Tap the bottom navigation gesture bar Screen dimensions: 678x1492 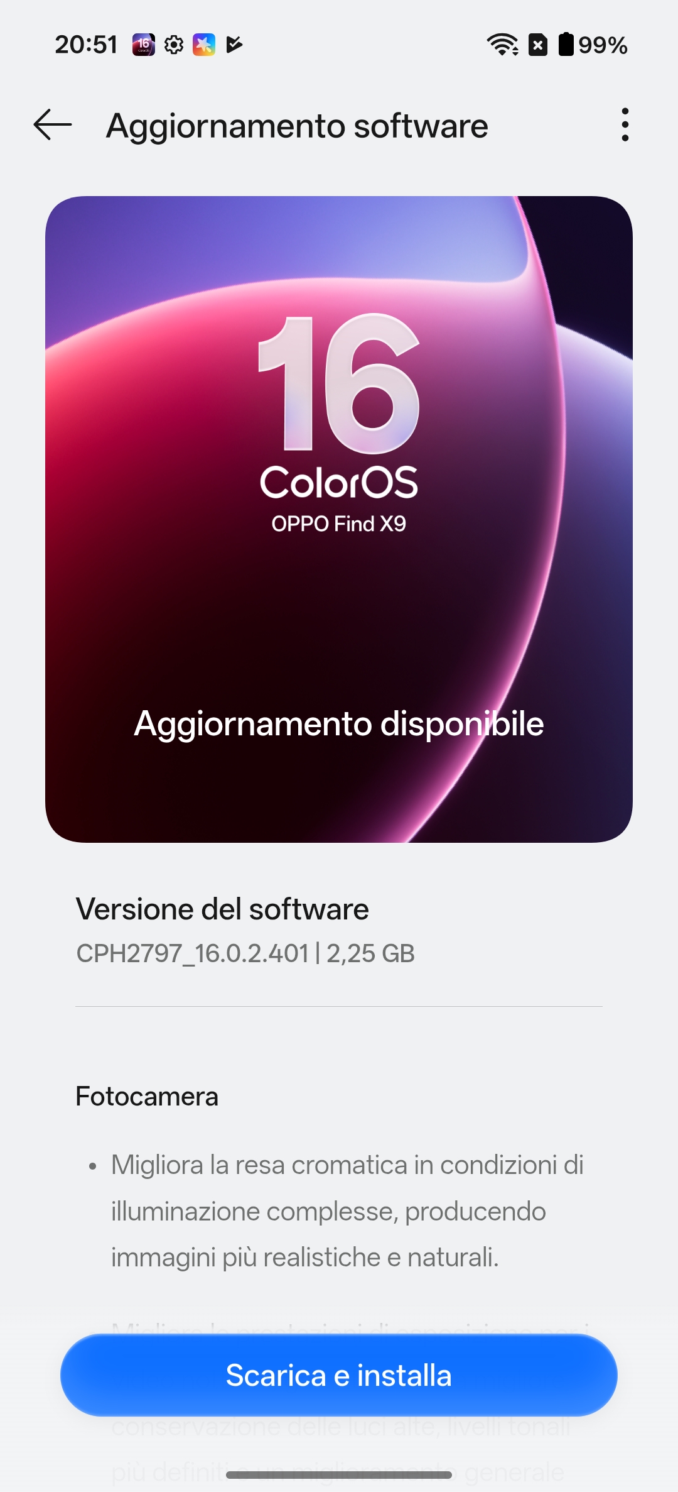pyautogui.click(x=339, y=1474)
